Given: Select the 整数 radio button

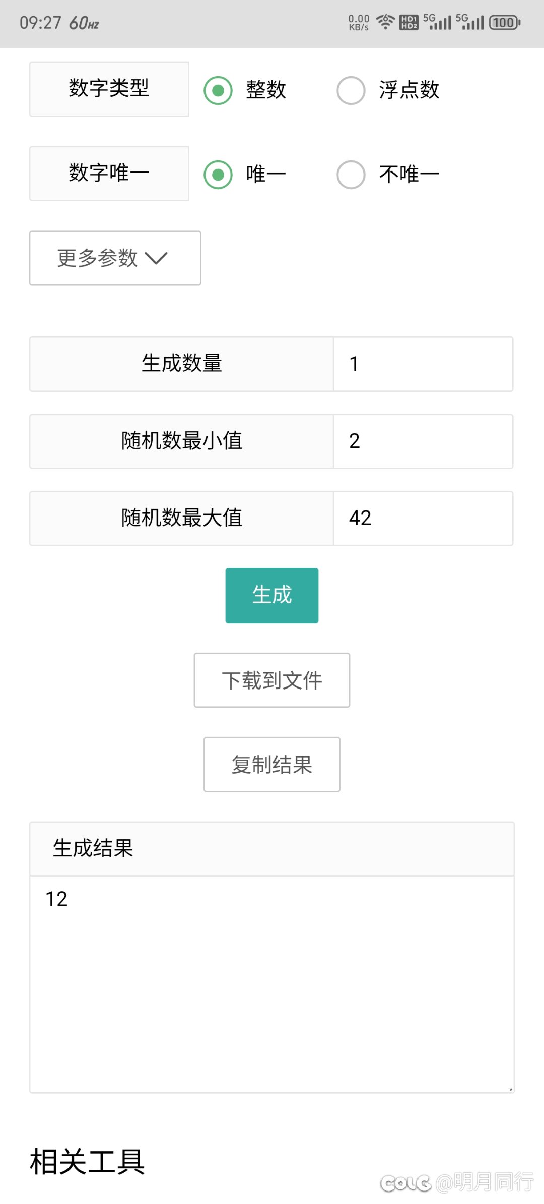Looking at the screenshot, I should click(x=218, y=91).
